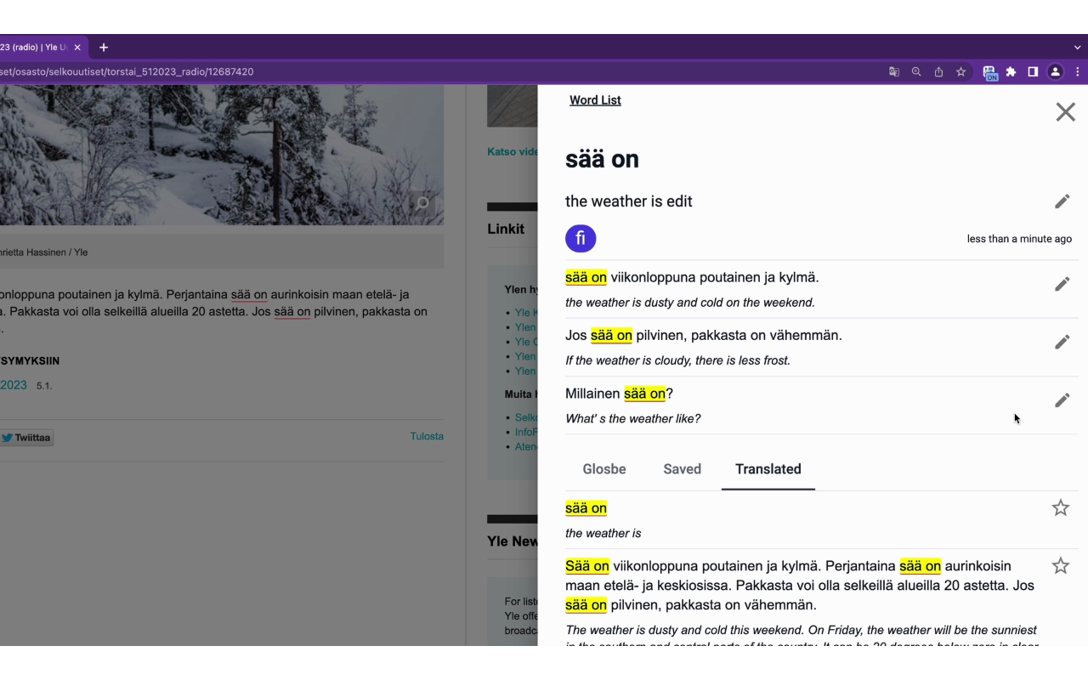Click the Twiittaa share button
1088x680 pixels.
coord(26,438)
